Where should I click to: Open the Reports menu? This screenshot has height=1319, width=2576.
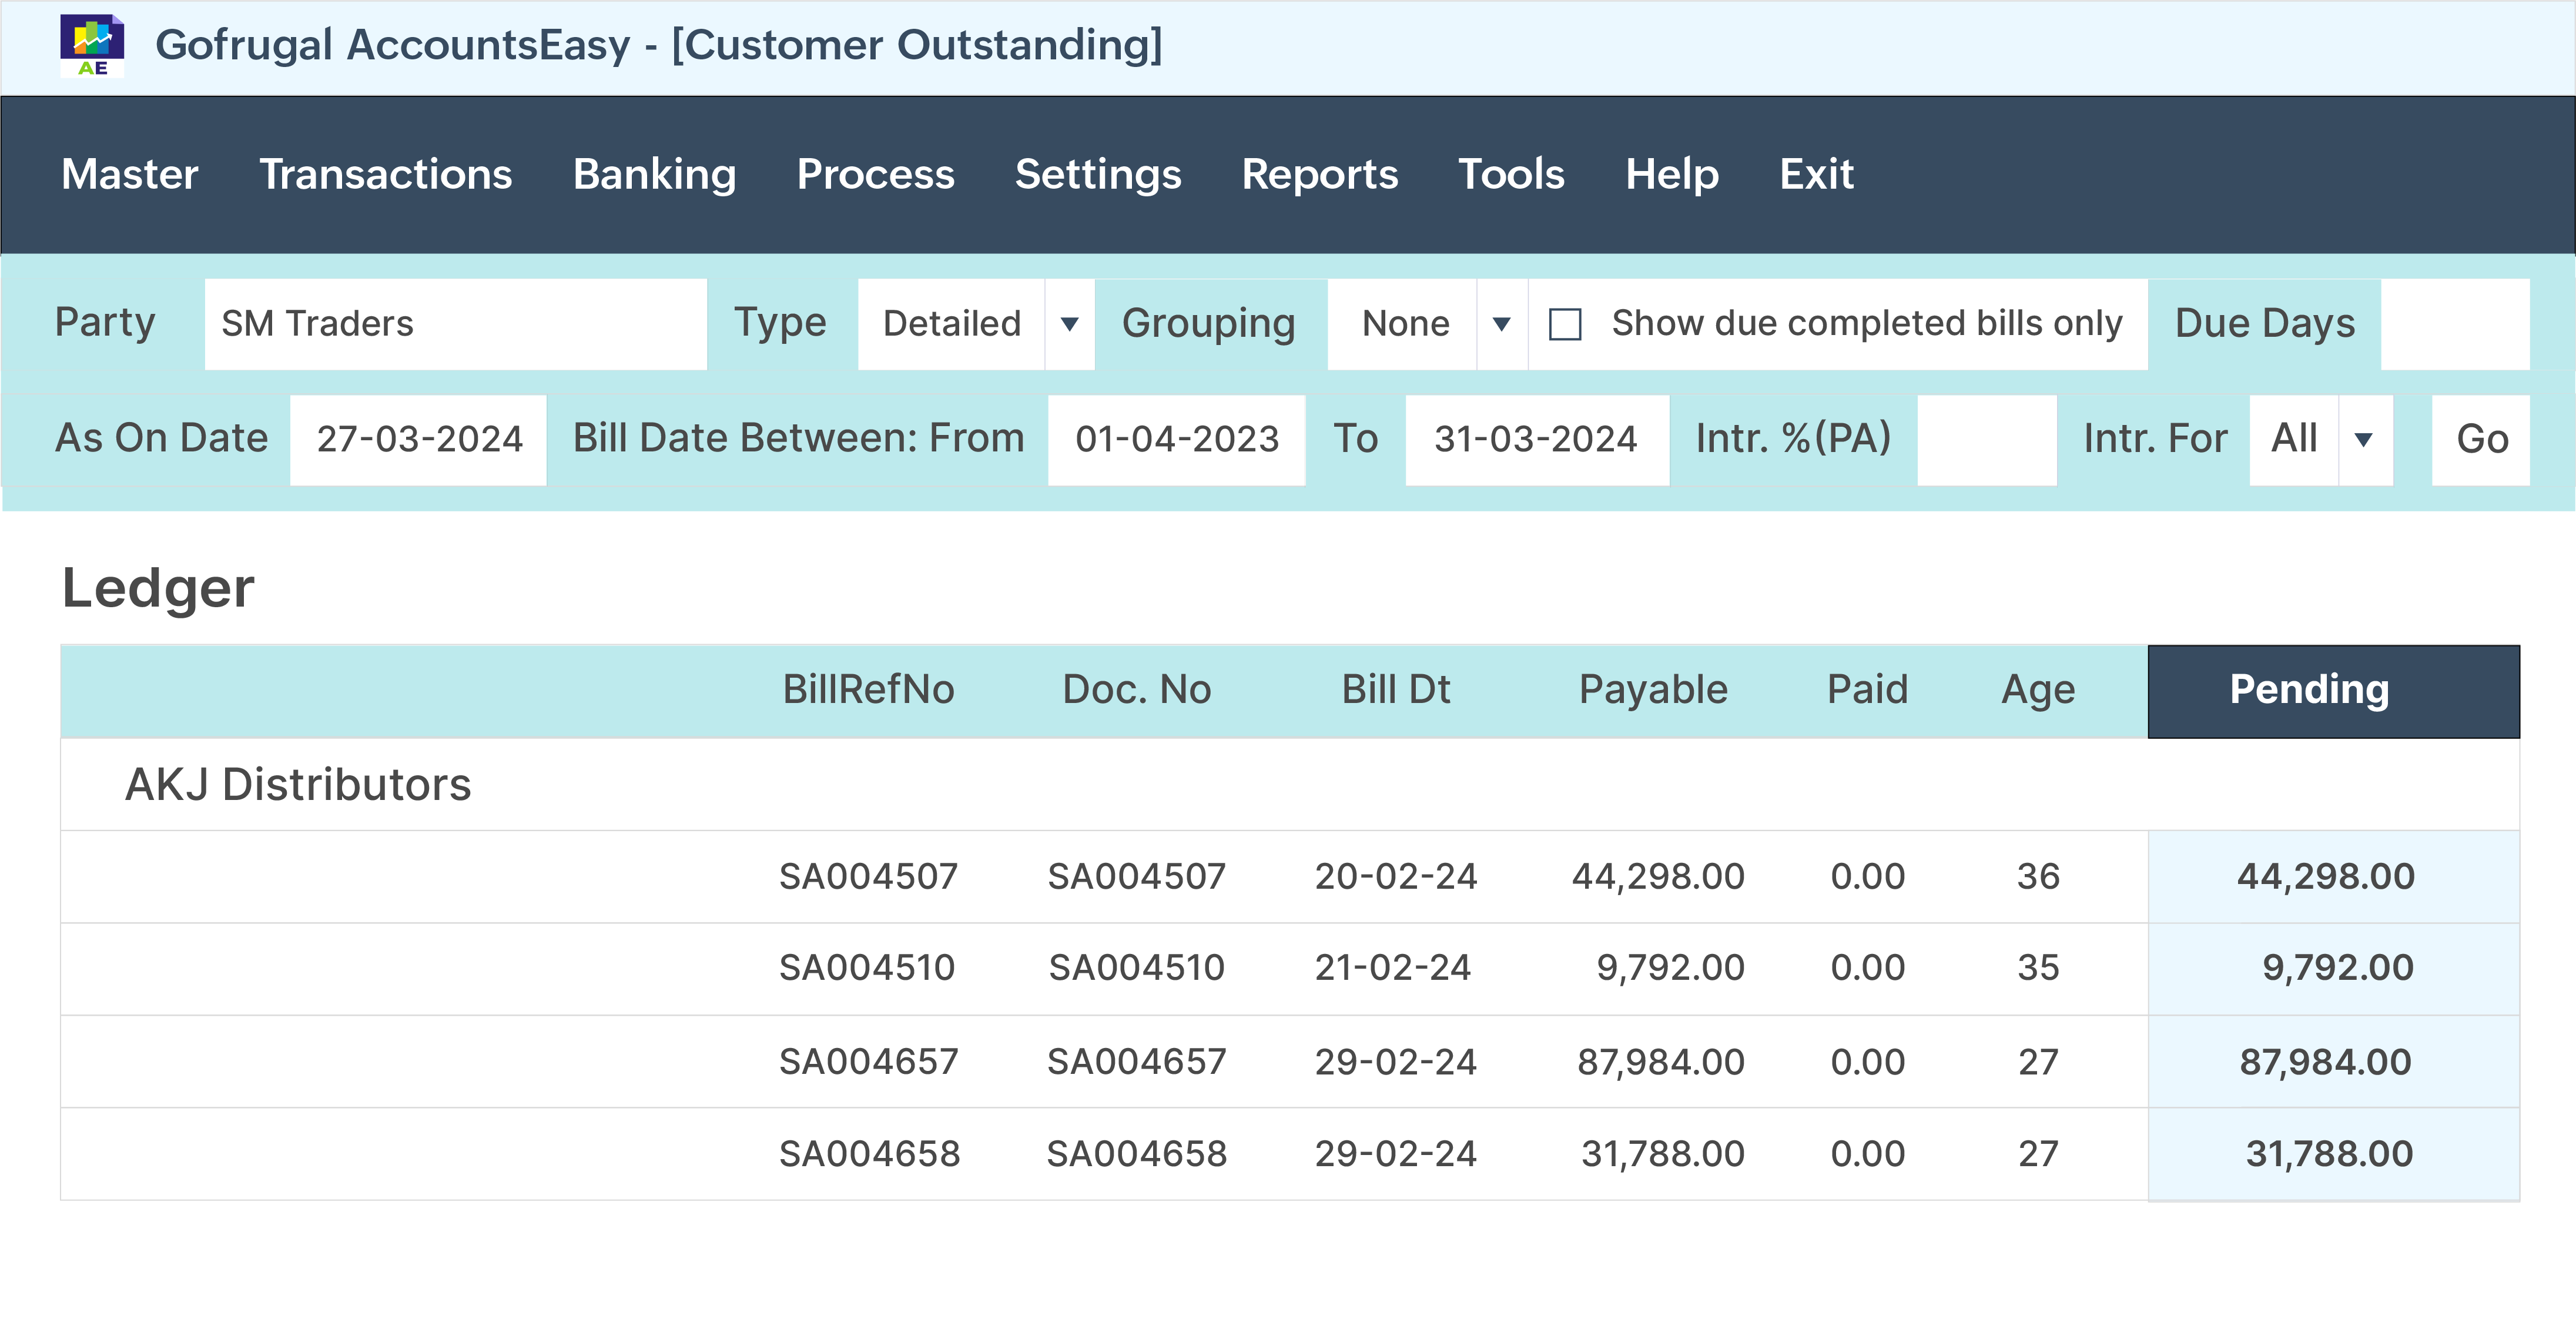point(1320,174)
